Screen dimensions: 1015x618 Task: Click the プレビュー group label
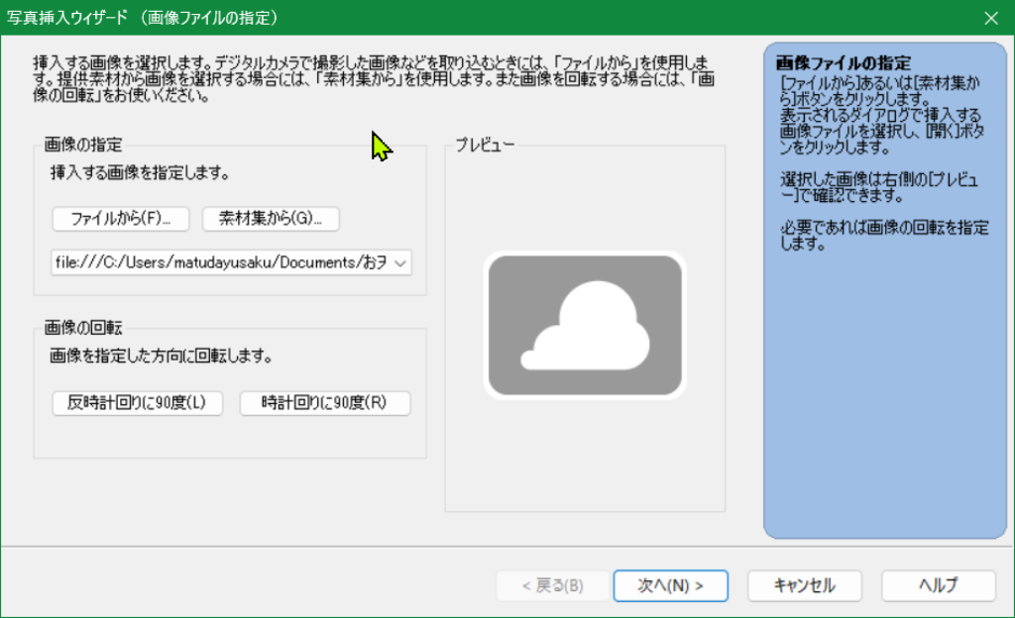[485, 146]
